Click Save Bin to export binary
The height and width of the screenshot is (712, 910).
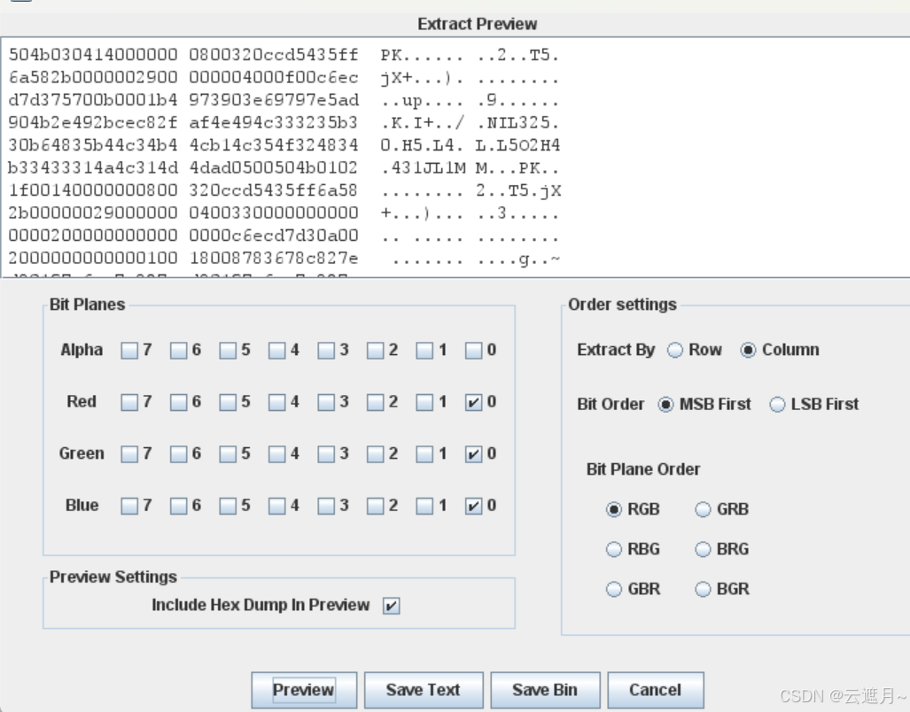(x=544, y=689)
